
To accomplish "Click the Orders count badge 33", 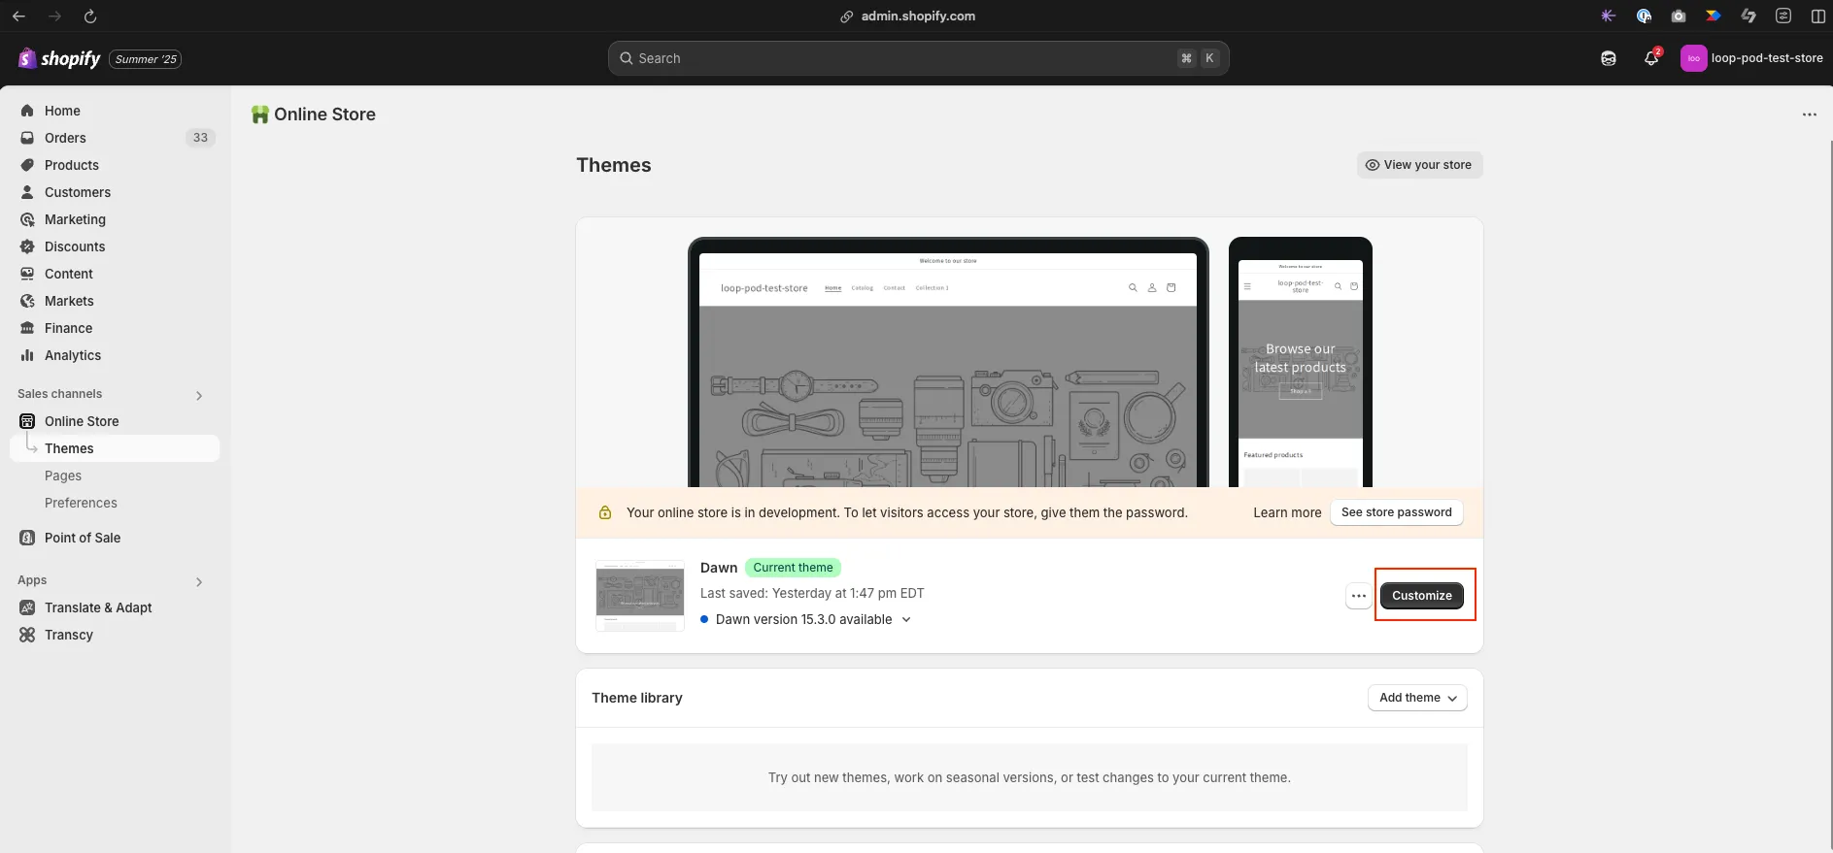I will tap(200, 138).
